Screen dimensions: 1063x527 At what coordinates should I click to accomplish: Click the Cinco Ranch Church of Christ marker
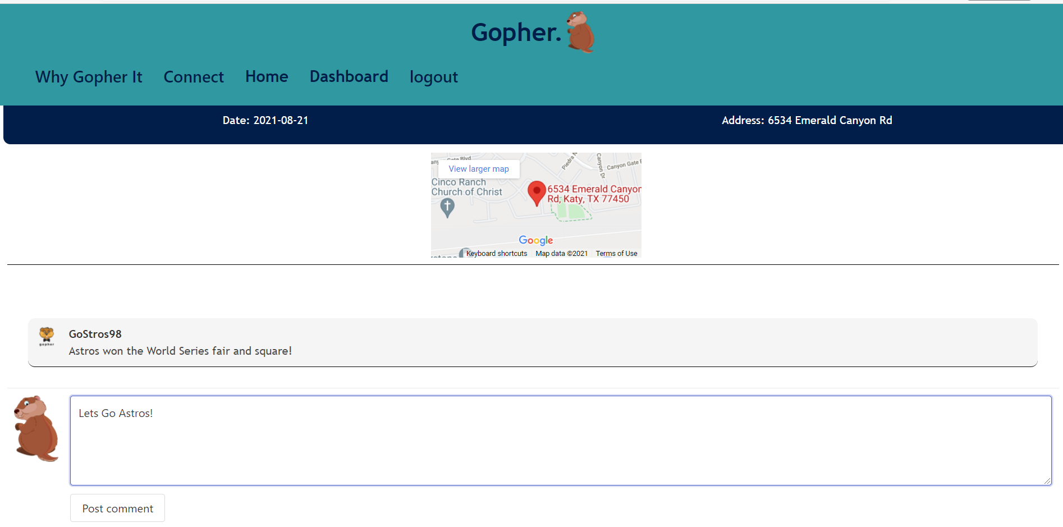(x=447, y=208)
